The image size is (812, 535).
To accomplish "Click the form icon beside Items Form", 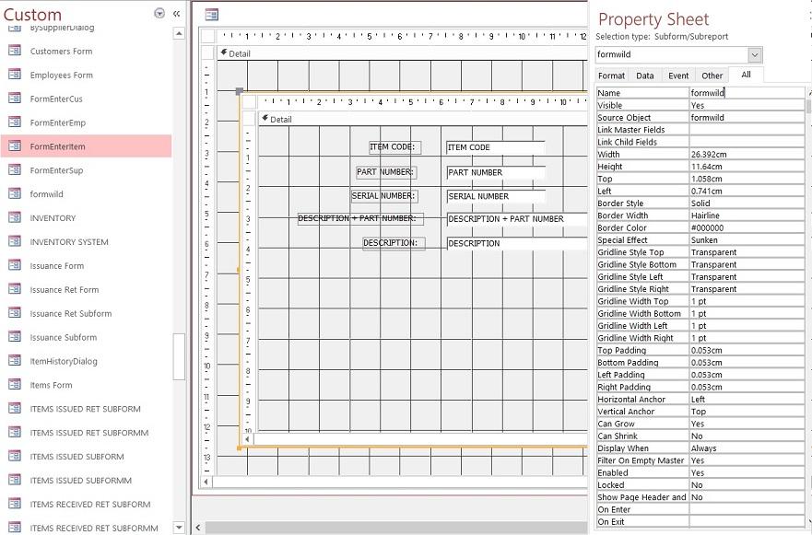I will pos(15,384).
